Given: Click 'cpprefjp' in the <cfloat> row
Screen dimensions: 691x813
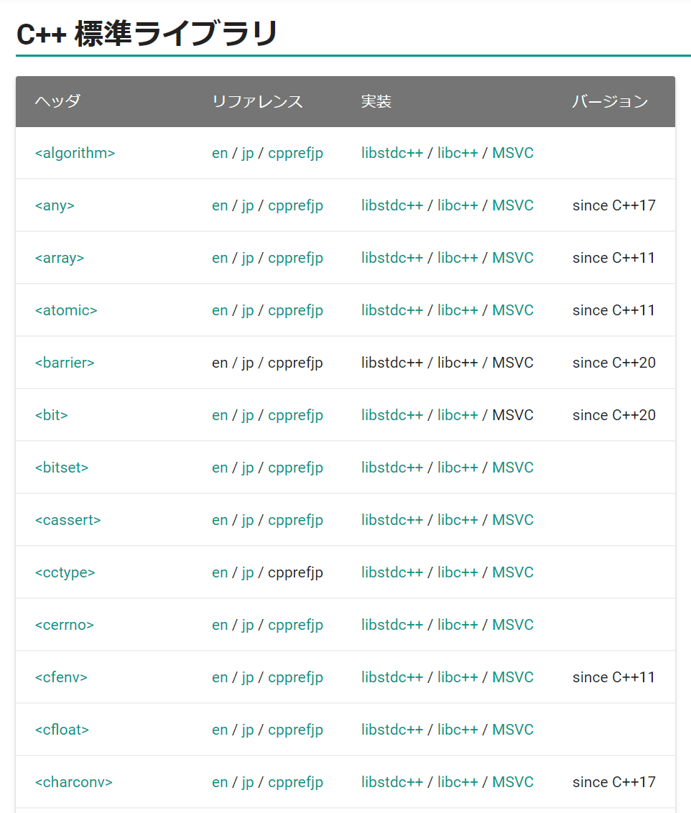Looking at the screenshot, I should [x=295, y=730].
